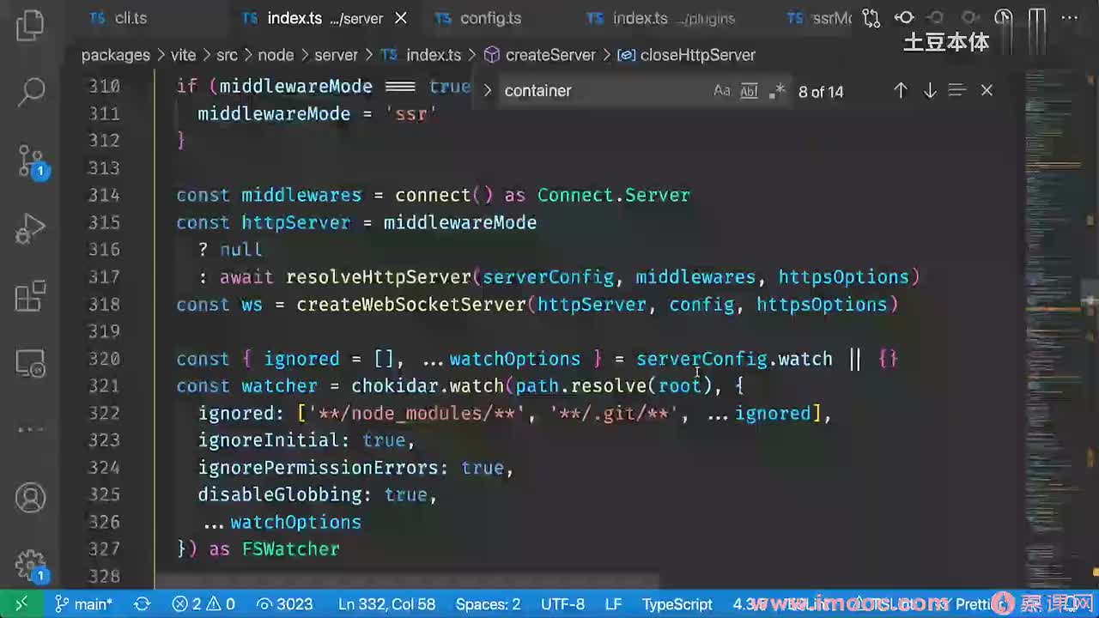Select the index.ts server tab
The height and width of the screenshot is (618, 1099).
pos(313,18)
